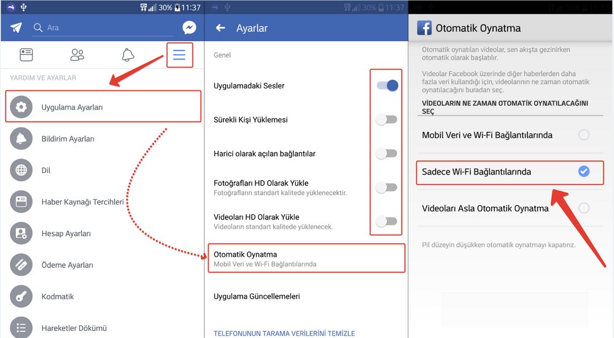The height and width of the screenshot is (338, 614).
Task: Open the notifications bell tab
Action: click(128, 55)
